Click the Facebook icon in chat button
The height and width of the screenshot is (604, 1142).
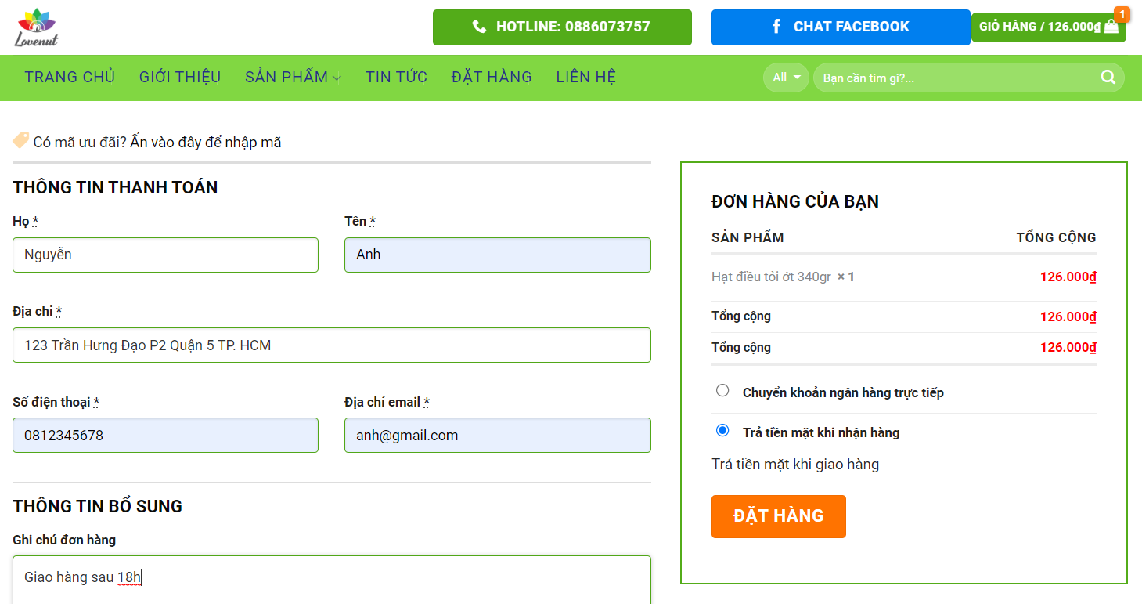tap(776, 27)
